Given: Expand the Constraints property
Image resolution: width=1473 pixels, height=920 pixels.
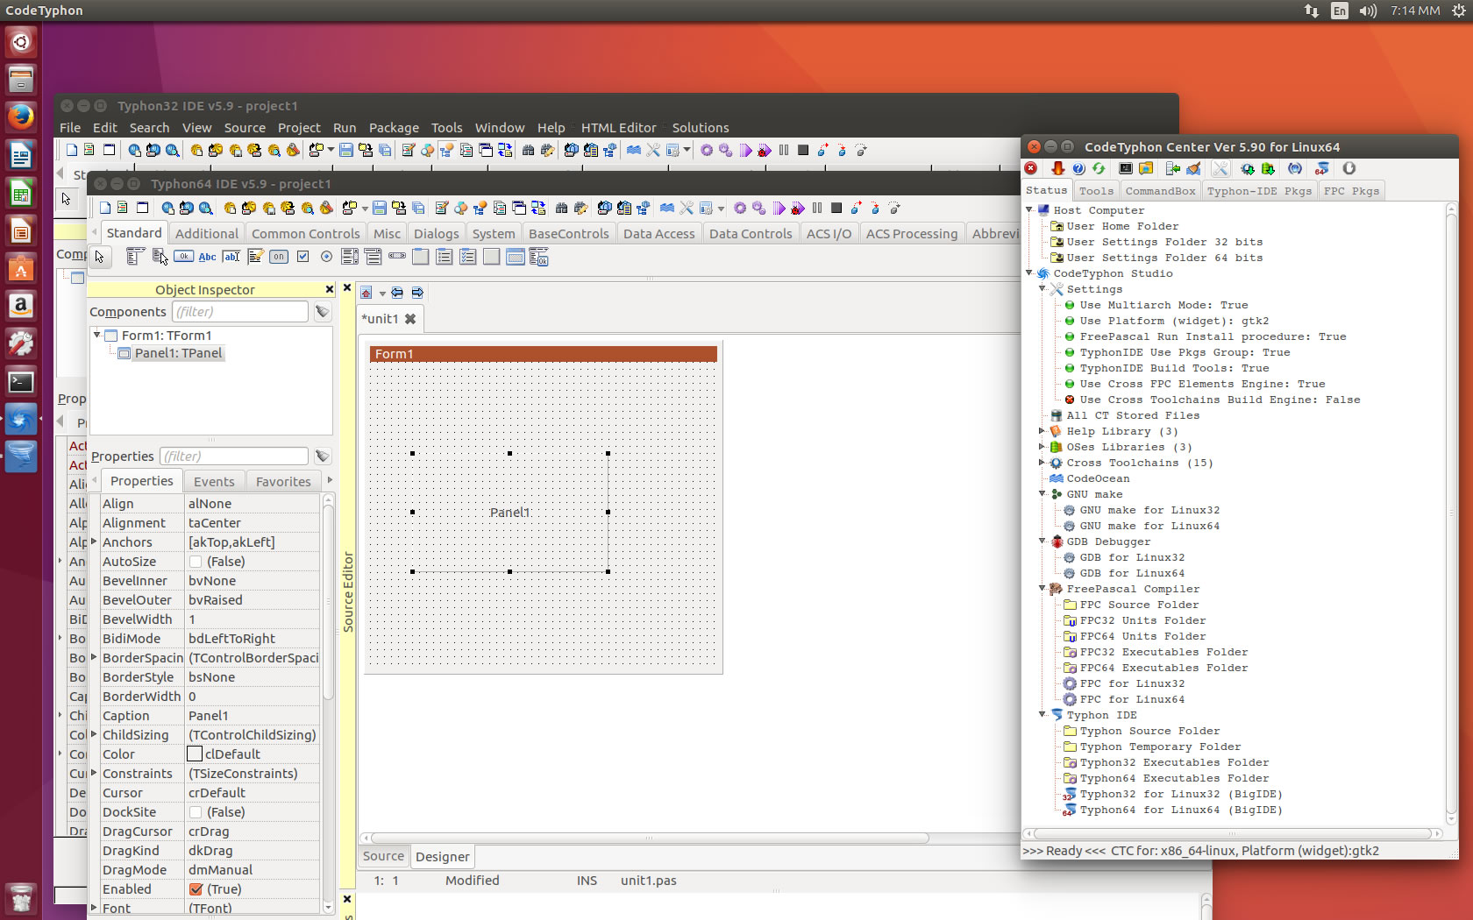Looking at the screenshot, I should click(94, 773).
